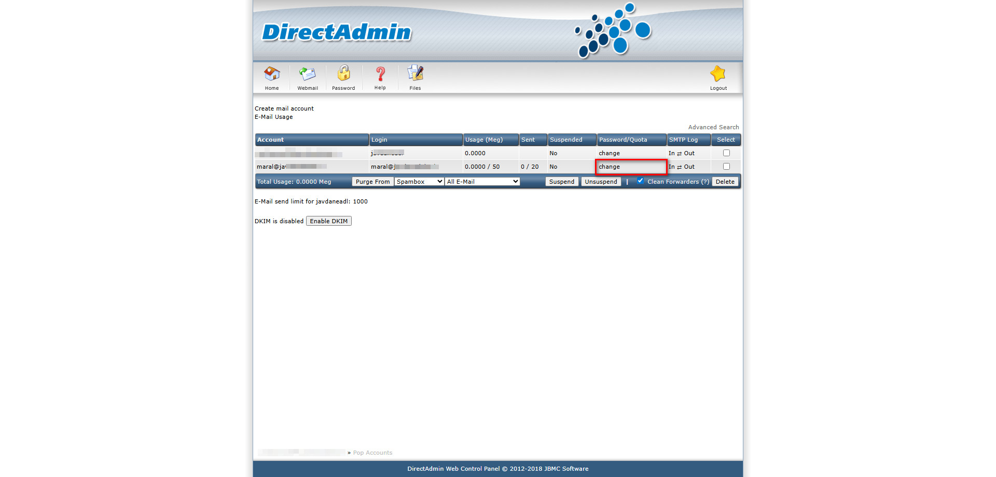The height and width of the screenshot is (477, 996).
Task: Open the All E-Mail dropdown
Action: 482,182
